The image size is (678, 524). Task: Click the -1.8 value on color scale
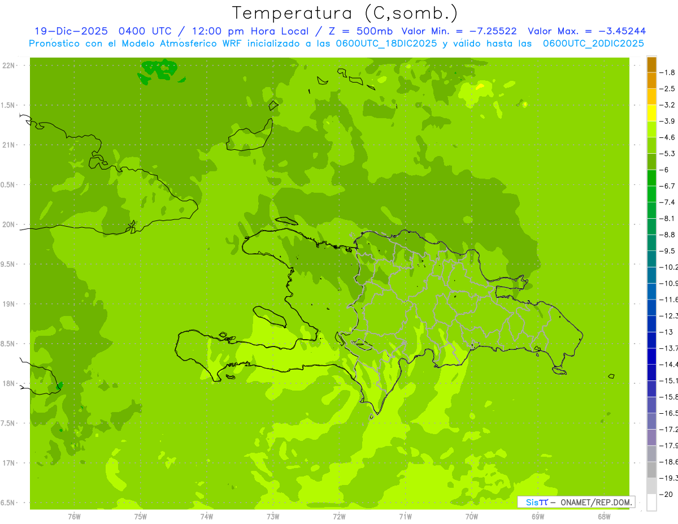point(667,72)
